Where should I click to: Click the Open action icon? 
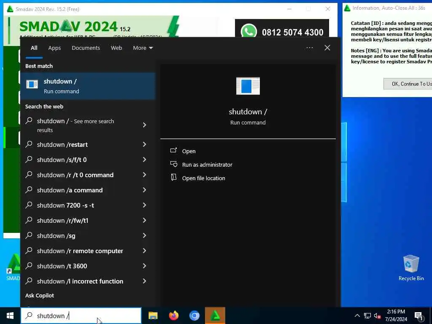click(173, 151)
